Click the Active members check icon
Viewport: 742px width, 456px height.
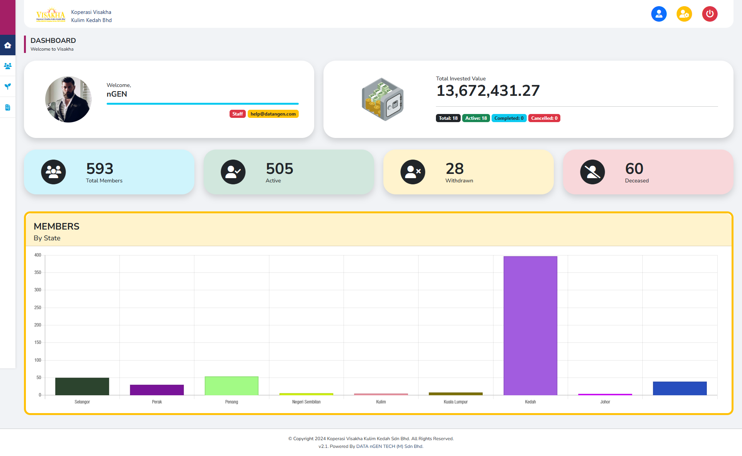[233, 172]
